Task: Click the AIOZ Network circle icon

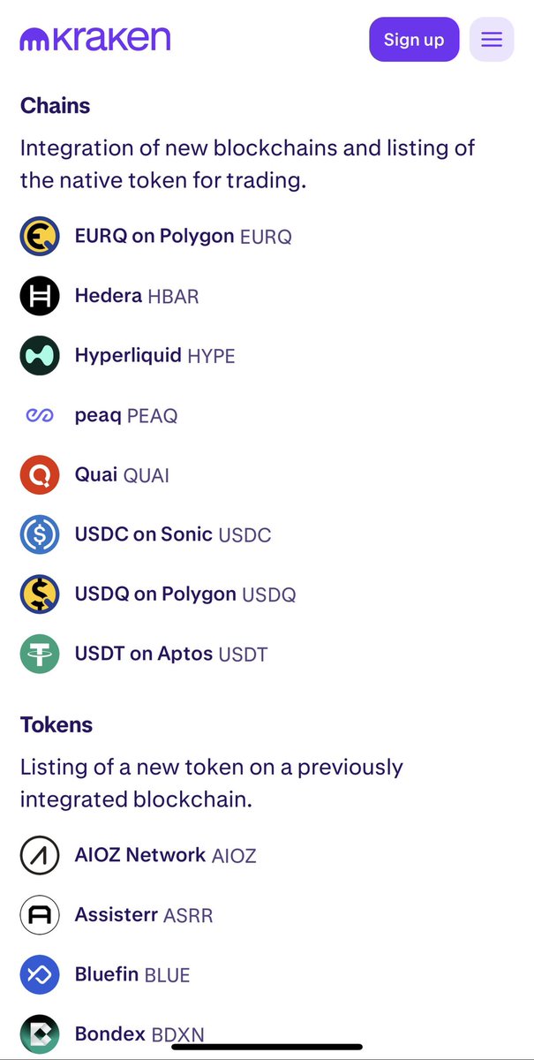Action: click(x=40, y=855)
